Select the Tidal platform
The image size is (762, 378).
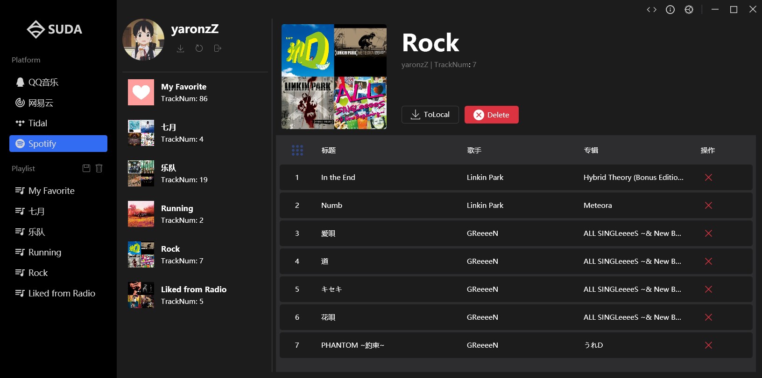58,123
